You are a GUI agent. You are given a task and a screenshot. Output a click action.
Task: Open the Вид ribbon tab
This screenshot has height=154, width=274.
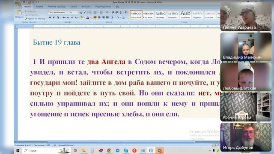117,7
